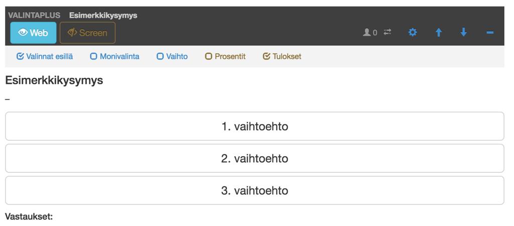514x226 pixels.
Task: Click the Esimerkkikysymys question heading
Action: [54, 80]
